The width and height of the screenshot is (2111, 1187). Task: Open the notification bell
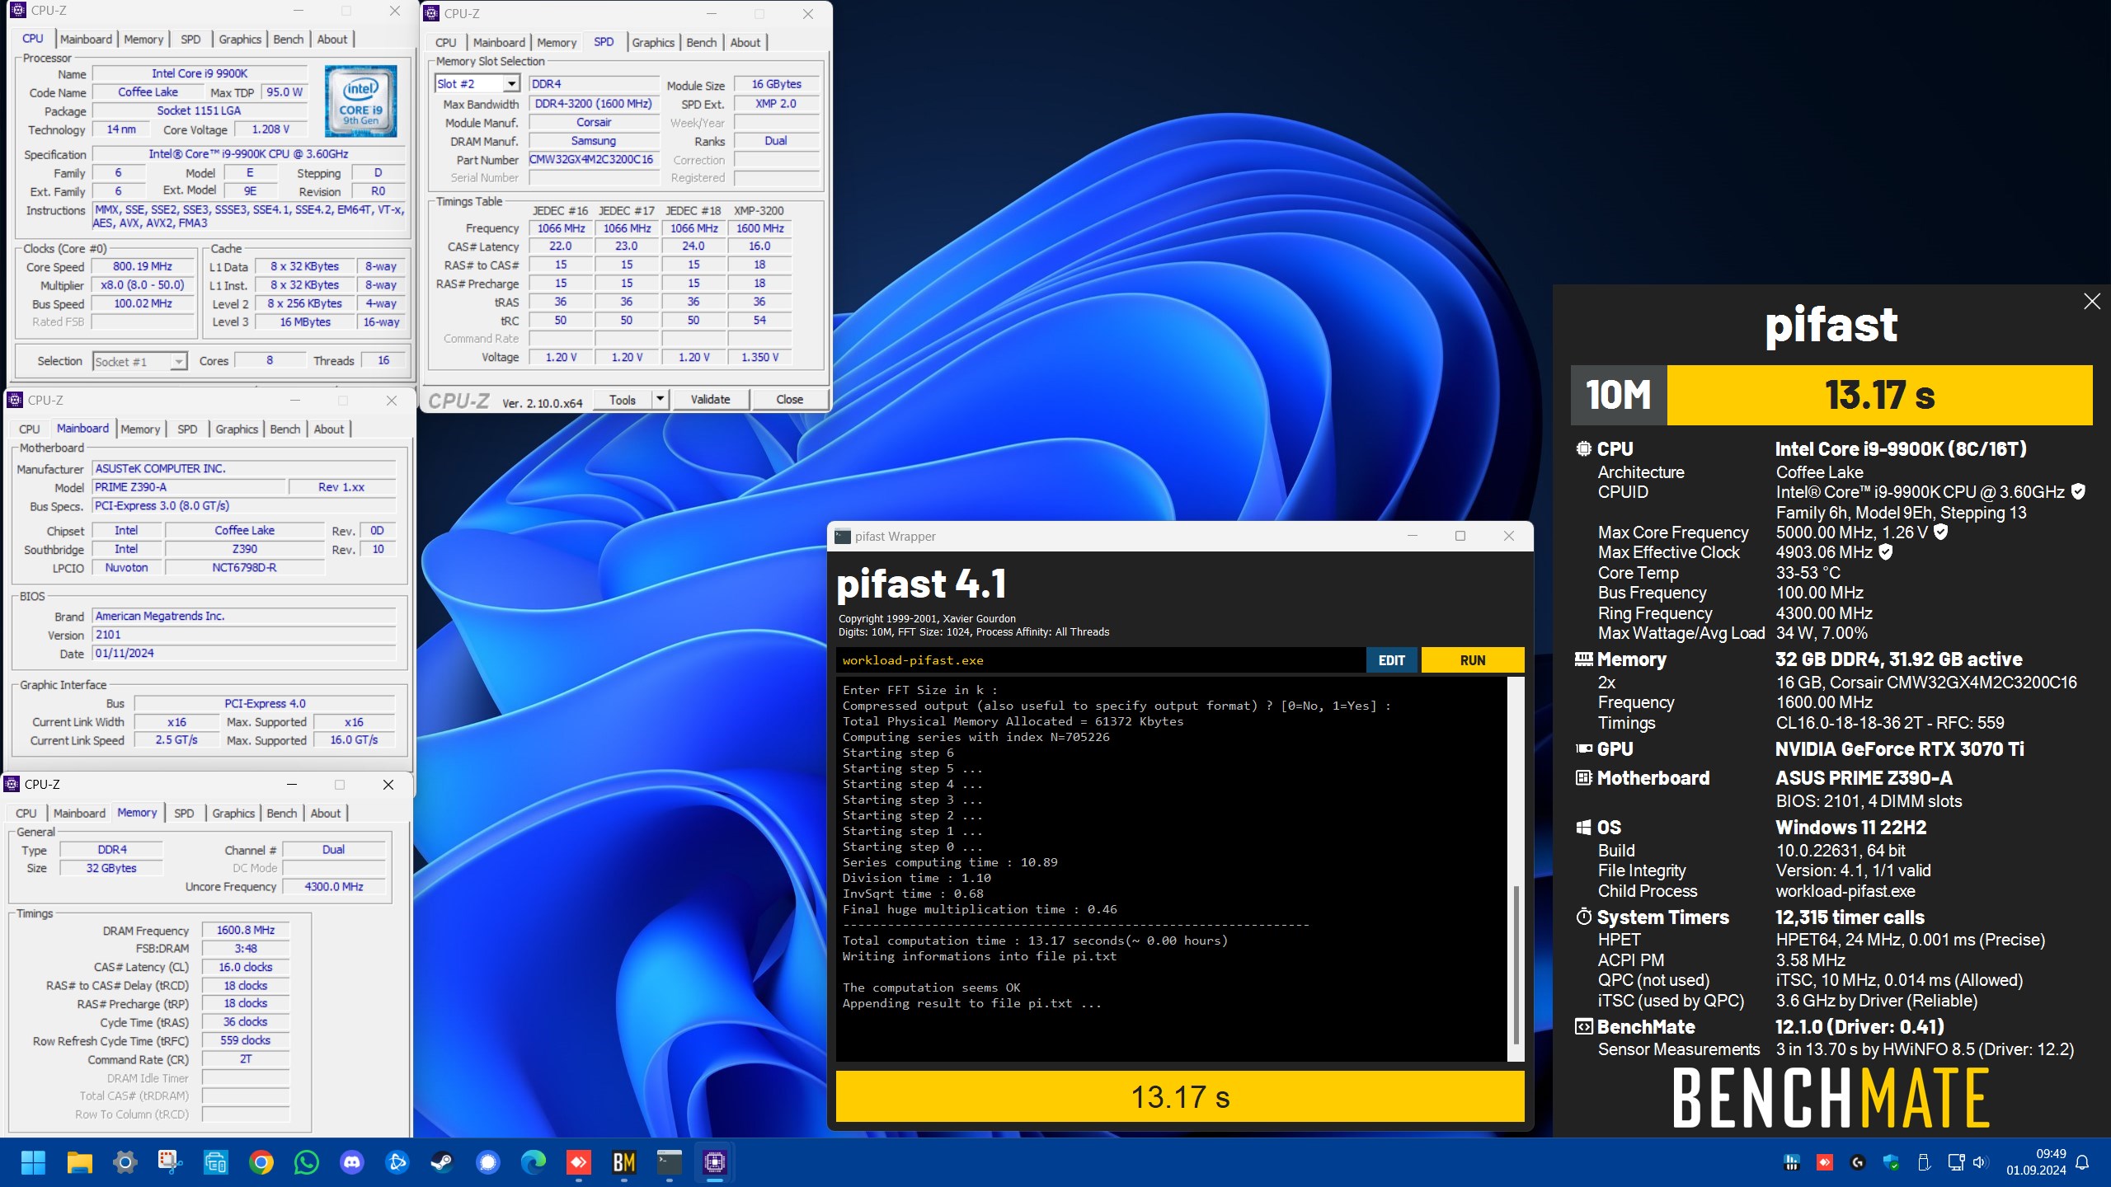tap(2082, 1162)
